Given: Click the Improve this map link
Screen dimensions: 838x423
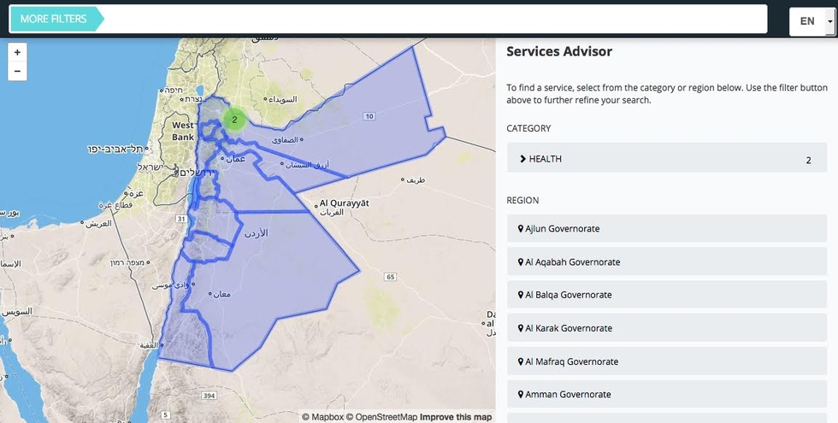Looking at the screenshot, I should click(456, 417).
